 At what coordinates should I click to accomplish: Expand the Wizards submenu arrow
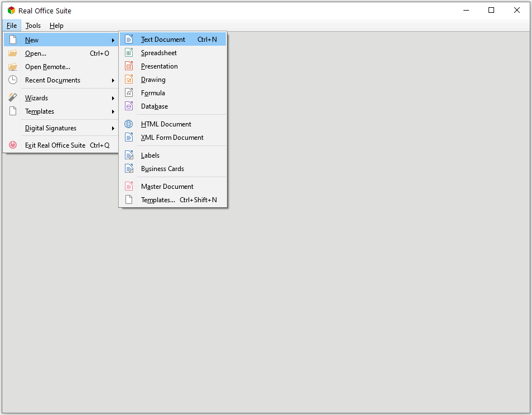pos(113,98)
